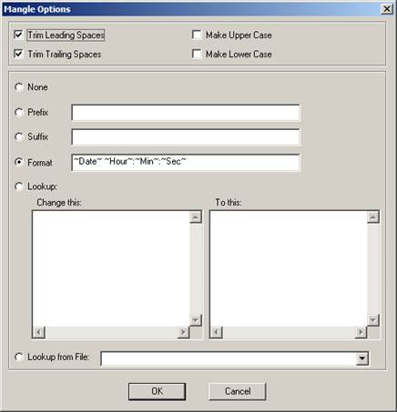Viewport: 397px width, 412px height.
Task: Select the Lookup from File radio option
Action: click(19, 357)
